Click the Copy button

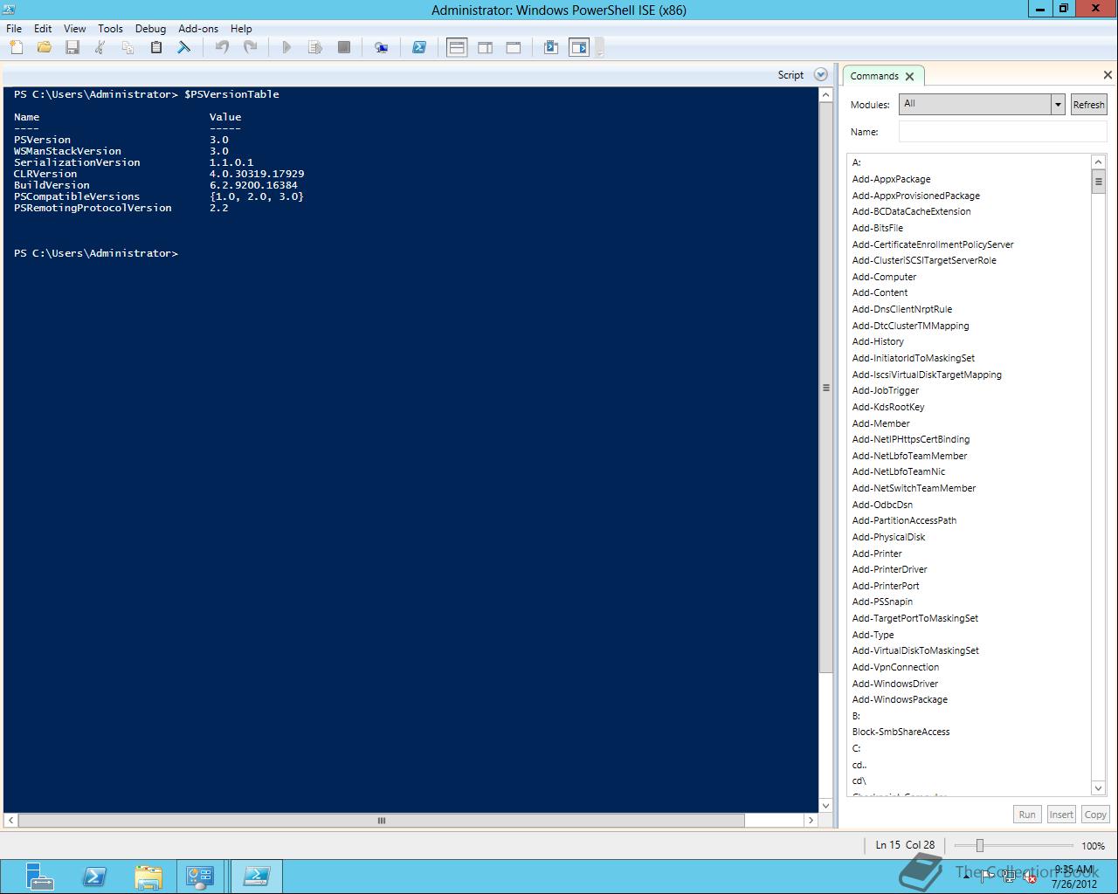pyautogui.click(x=1095, y=814)
